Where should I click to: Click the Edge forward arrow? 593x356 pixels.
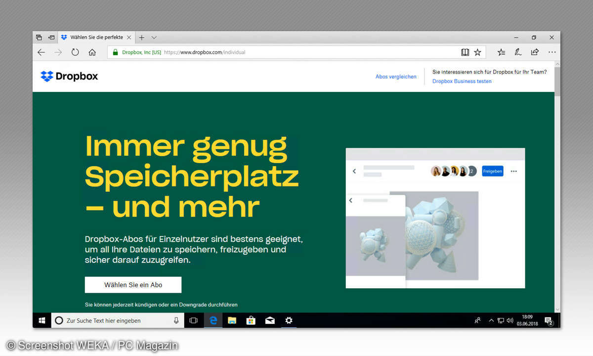pos(58,52)
